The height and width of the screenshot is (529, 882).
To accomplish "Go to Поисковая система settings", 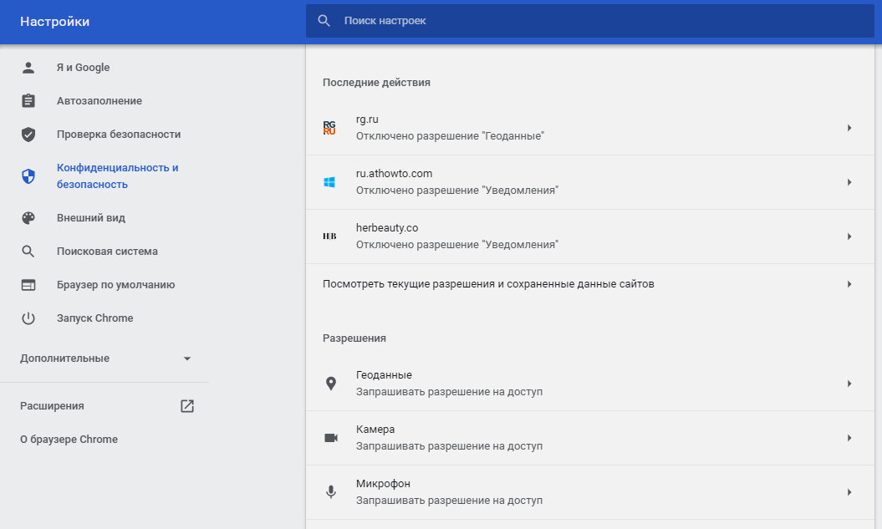I will pos(108,252).
